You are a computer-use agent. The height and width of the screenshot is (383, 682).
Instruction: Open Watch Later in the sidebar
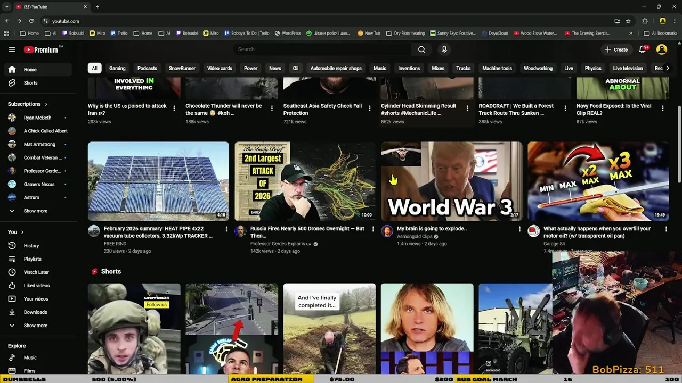coord(37,272)
